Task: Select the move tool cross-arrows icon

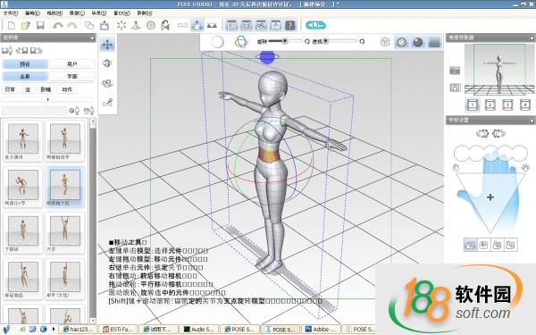Action: [107, 45]
